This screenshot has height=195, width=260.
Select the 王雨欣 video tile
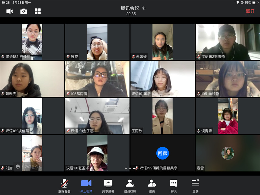162,116
